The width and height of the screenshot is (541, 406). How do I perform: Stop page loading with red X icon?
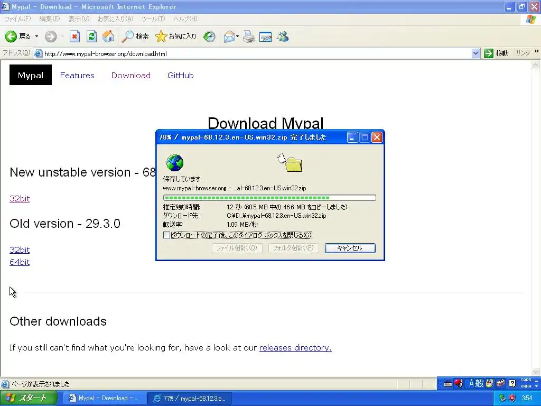click(x=74, y=36)
